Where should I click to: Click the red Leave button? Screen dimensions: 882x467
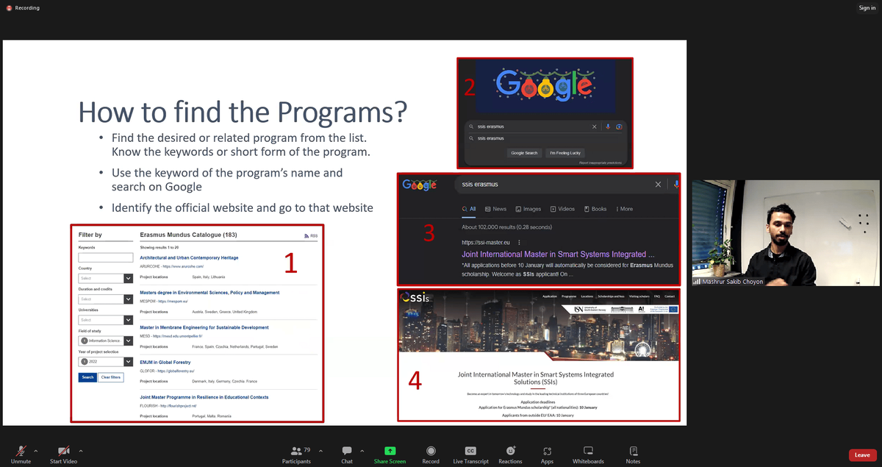point(862,455)
